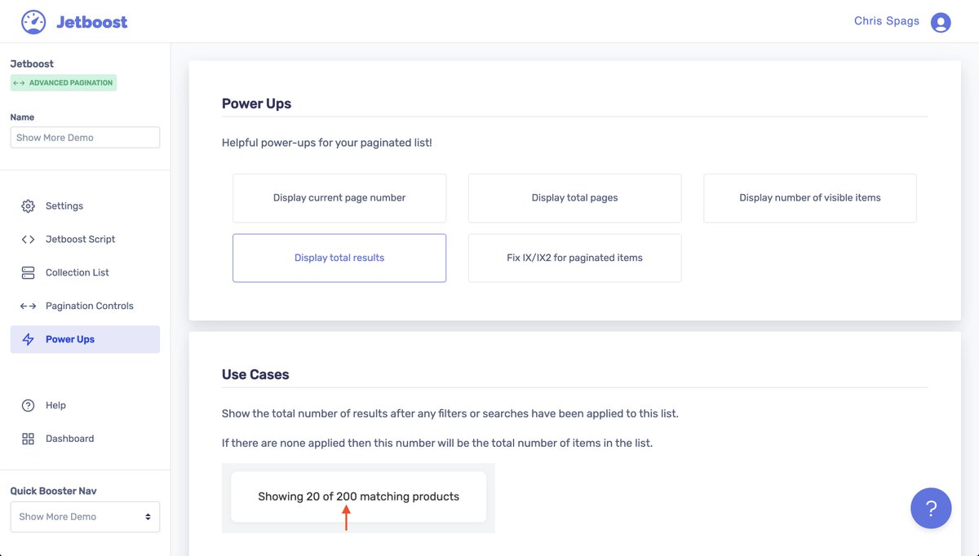Click the Dashboard grid icon
979x556 pixels.
point(28,439)
